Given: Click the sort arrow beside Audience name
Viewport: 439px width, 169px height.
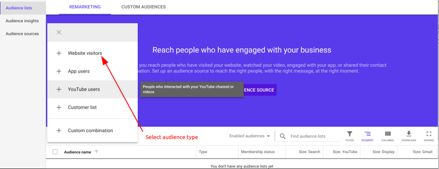Looking at the screenshot, I should pos(96,152).
